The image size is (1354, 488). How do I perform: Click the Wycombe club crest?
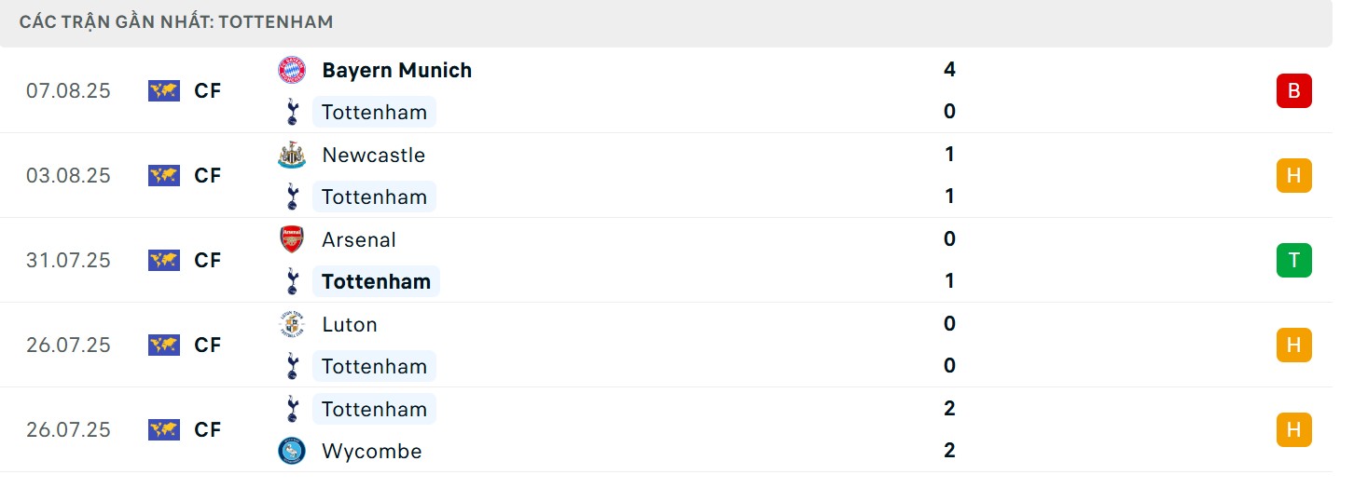[x=292, y=452]
